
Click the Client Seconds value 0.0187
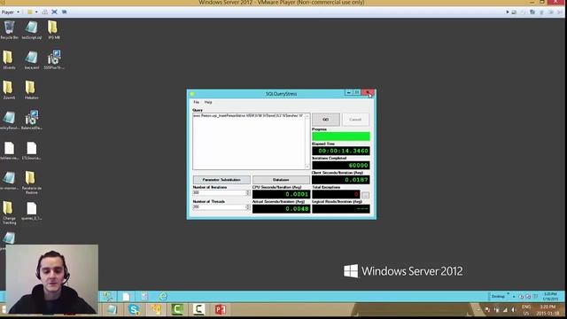tap(341, 180)
